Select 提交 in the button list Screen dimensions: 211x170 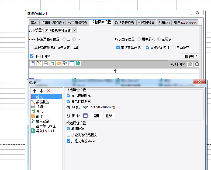(x=46, y=97)
